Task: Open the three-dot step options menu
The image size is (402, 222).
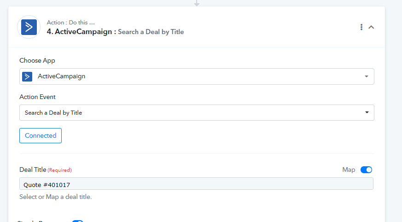Action: click(361, 27)
